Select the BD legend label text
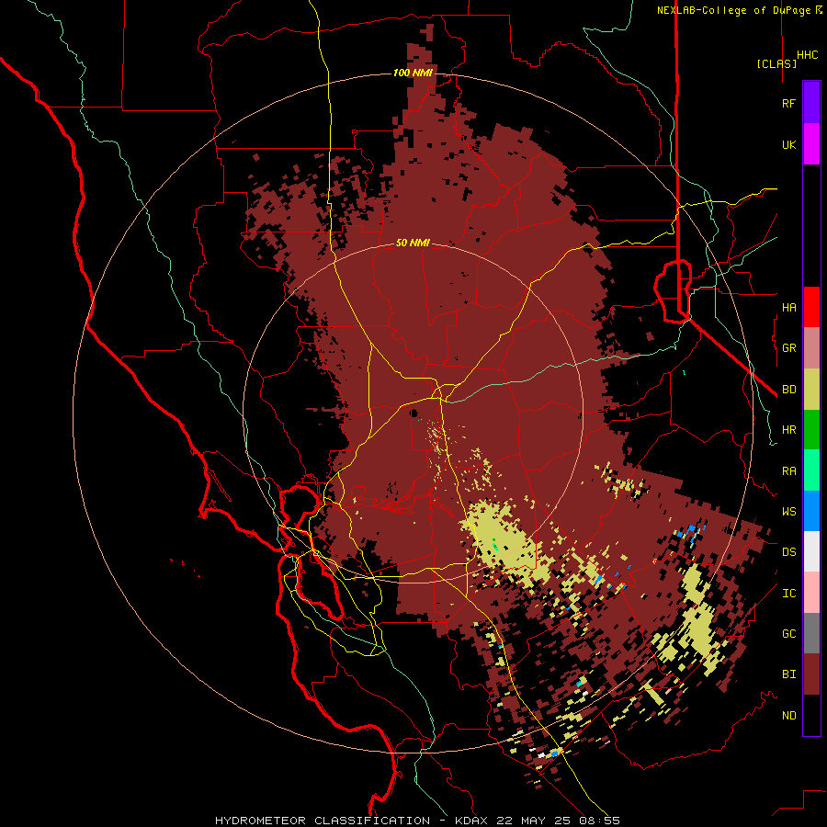 click(x=788, y=390)
